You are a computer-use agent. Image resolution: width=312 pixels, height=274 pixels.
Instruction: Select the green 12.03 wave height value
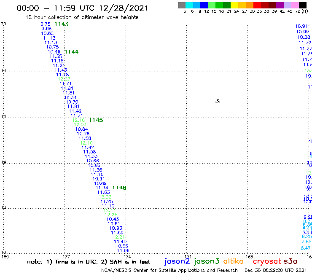tap(80, 124)
